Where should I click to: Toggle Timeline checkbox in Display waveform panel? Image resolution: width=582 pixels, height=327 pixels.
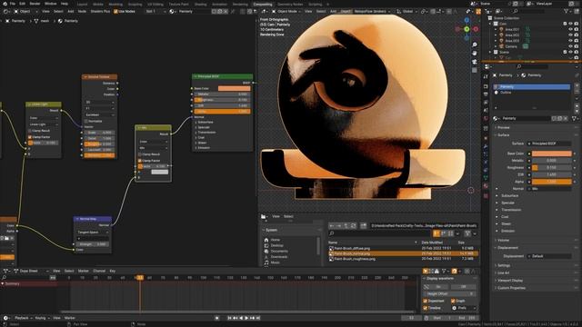[x=426, y=308]
